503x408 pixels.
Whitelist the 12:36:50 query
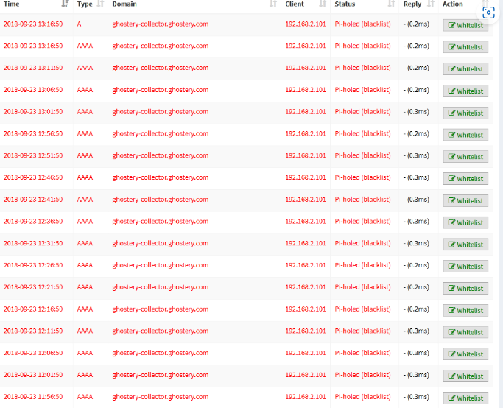point(465,222)
